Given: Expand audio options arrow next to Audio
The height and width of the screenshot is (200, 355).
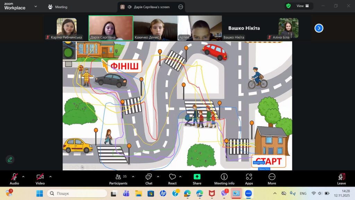Looking at the screenshot, I should (x=23, y=177).
